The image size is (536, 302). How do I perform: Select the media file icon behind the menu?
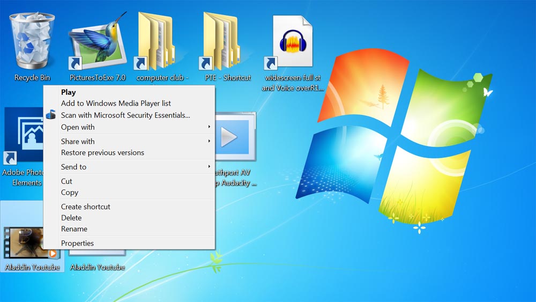(235, 136)
